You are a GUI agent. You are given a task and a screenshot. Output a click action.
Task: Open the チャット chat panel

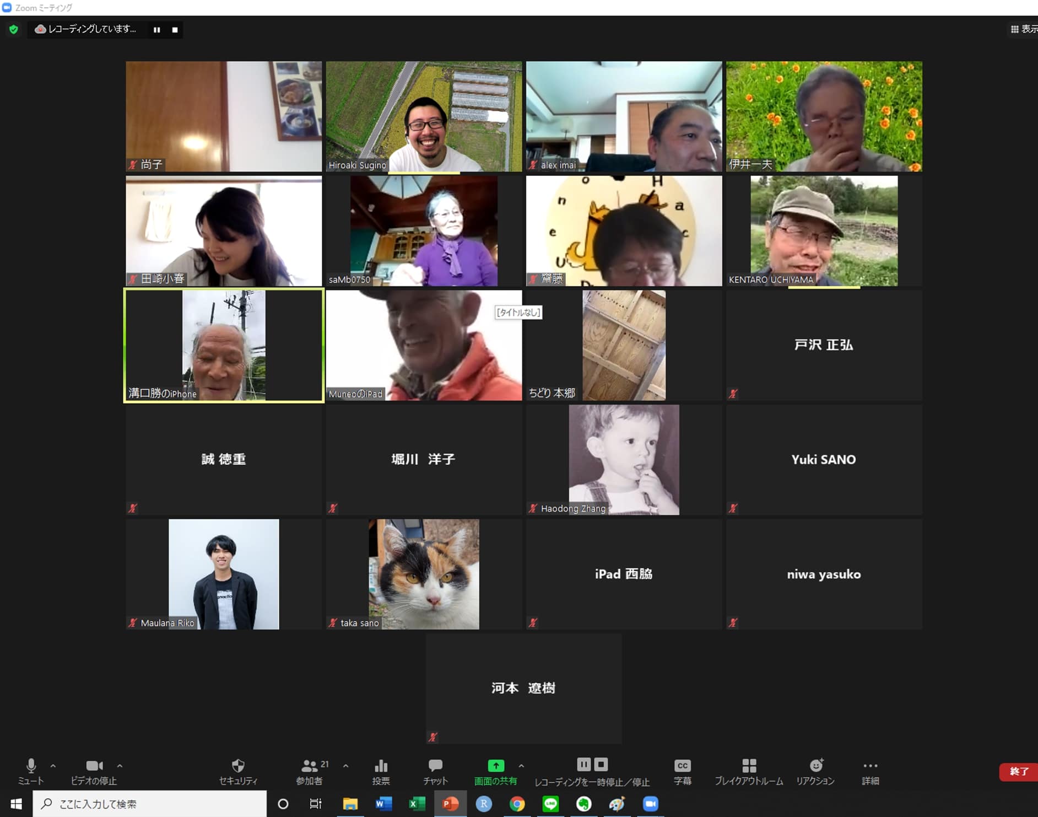coord(435,771)
